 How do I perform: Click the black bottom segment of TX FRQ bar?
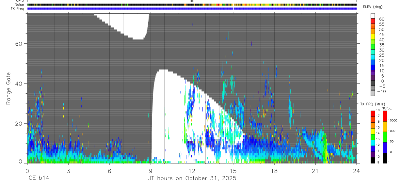(373, 160)
